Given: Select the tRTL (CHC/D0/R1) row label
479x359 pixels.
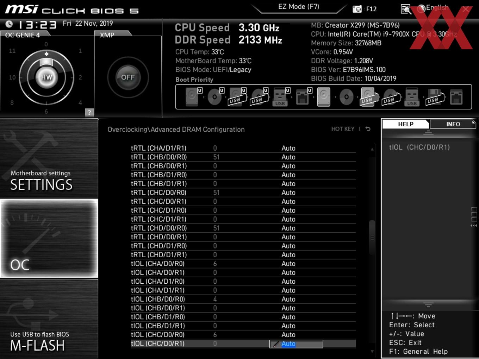Looking at the screenshot, I should pos(159,201).
